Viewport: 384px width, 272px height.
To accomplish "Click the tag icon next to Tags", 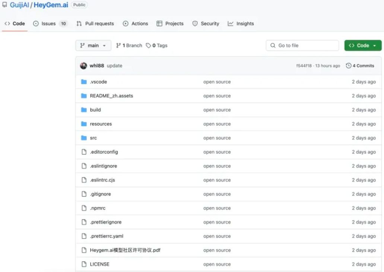I will pyautogui.click(x=148, y=46).
